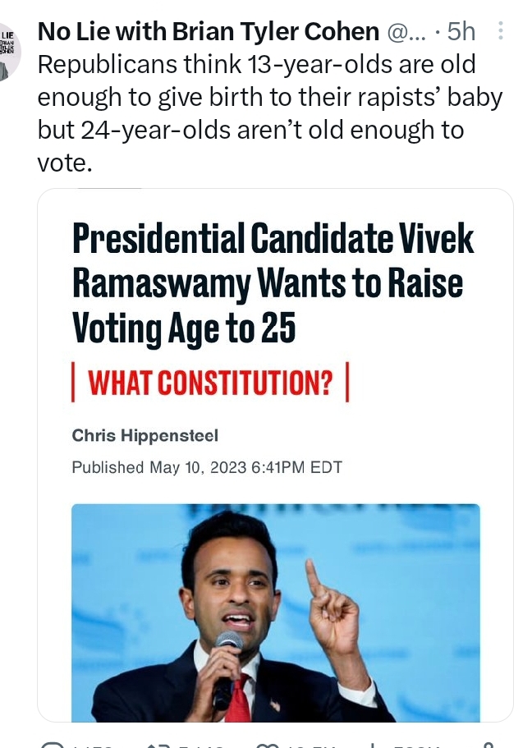
Task: Open the tweet text about Republicans
Action: pos(269,113)
